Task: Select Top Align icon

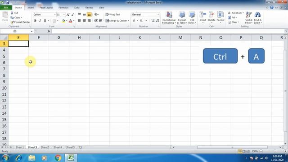Action: coord(79,14)
